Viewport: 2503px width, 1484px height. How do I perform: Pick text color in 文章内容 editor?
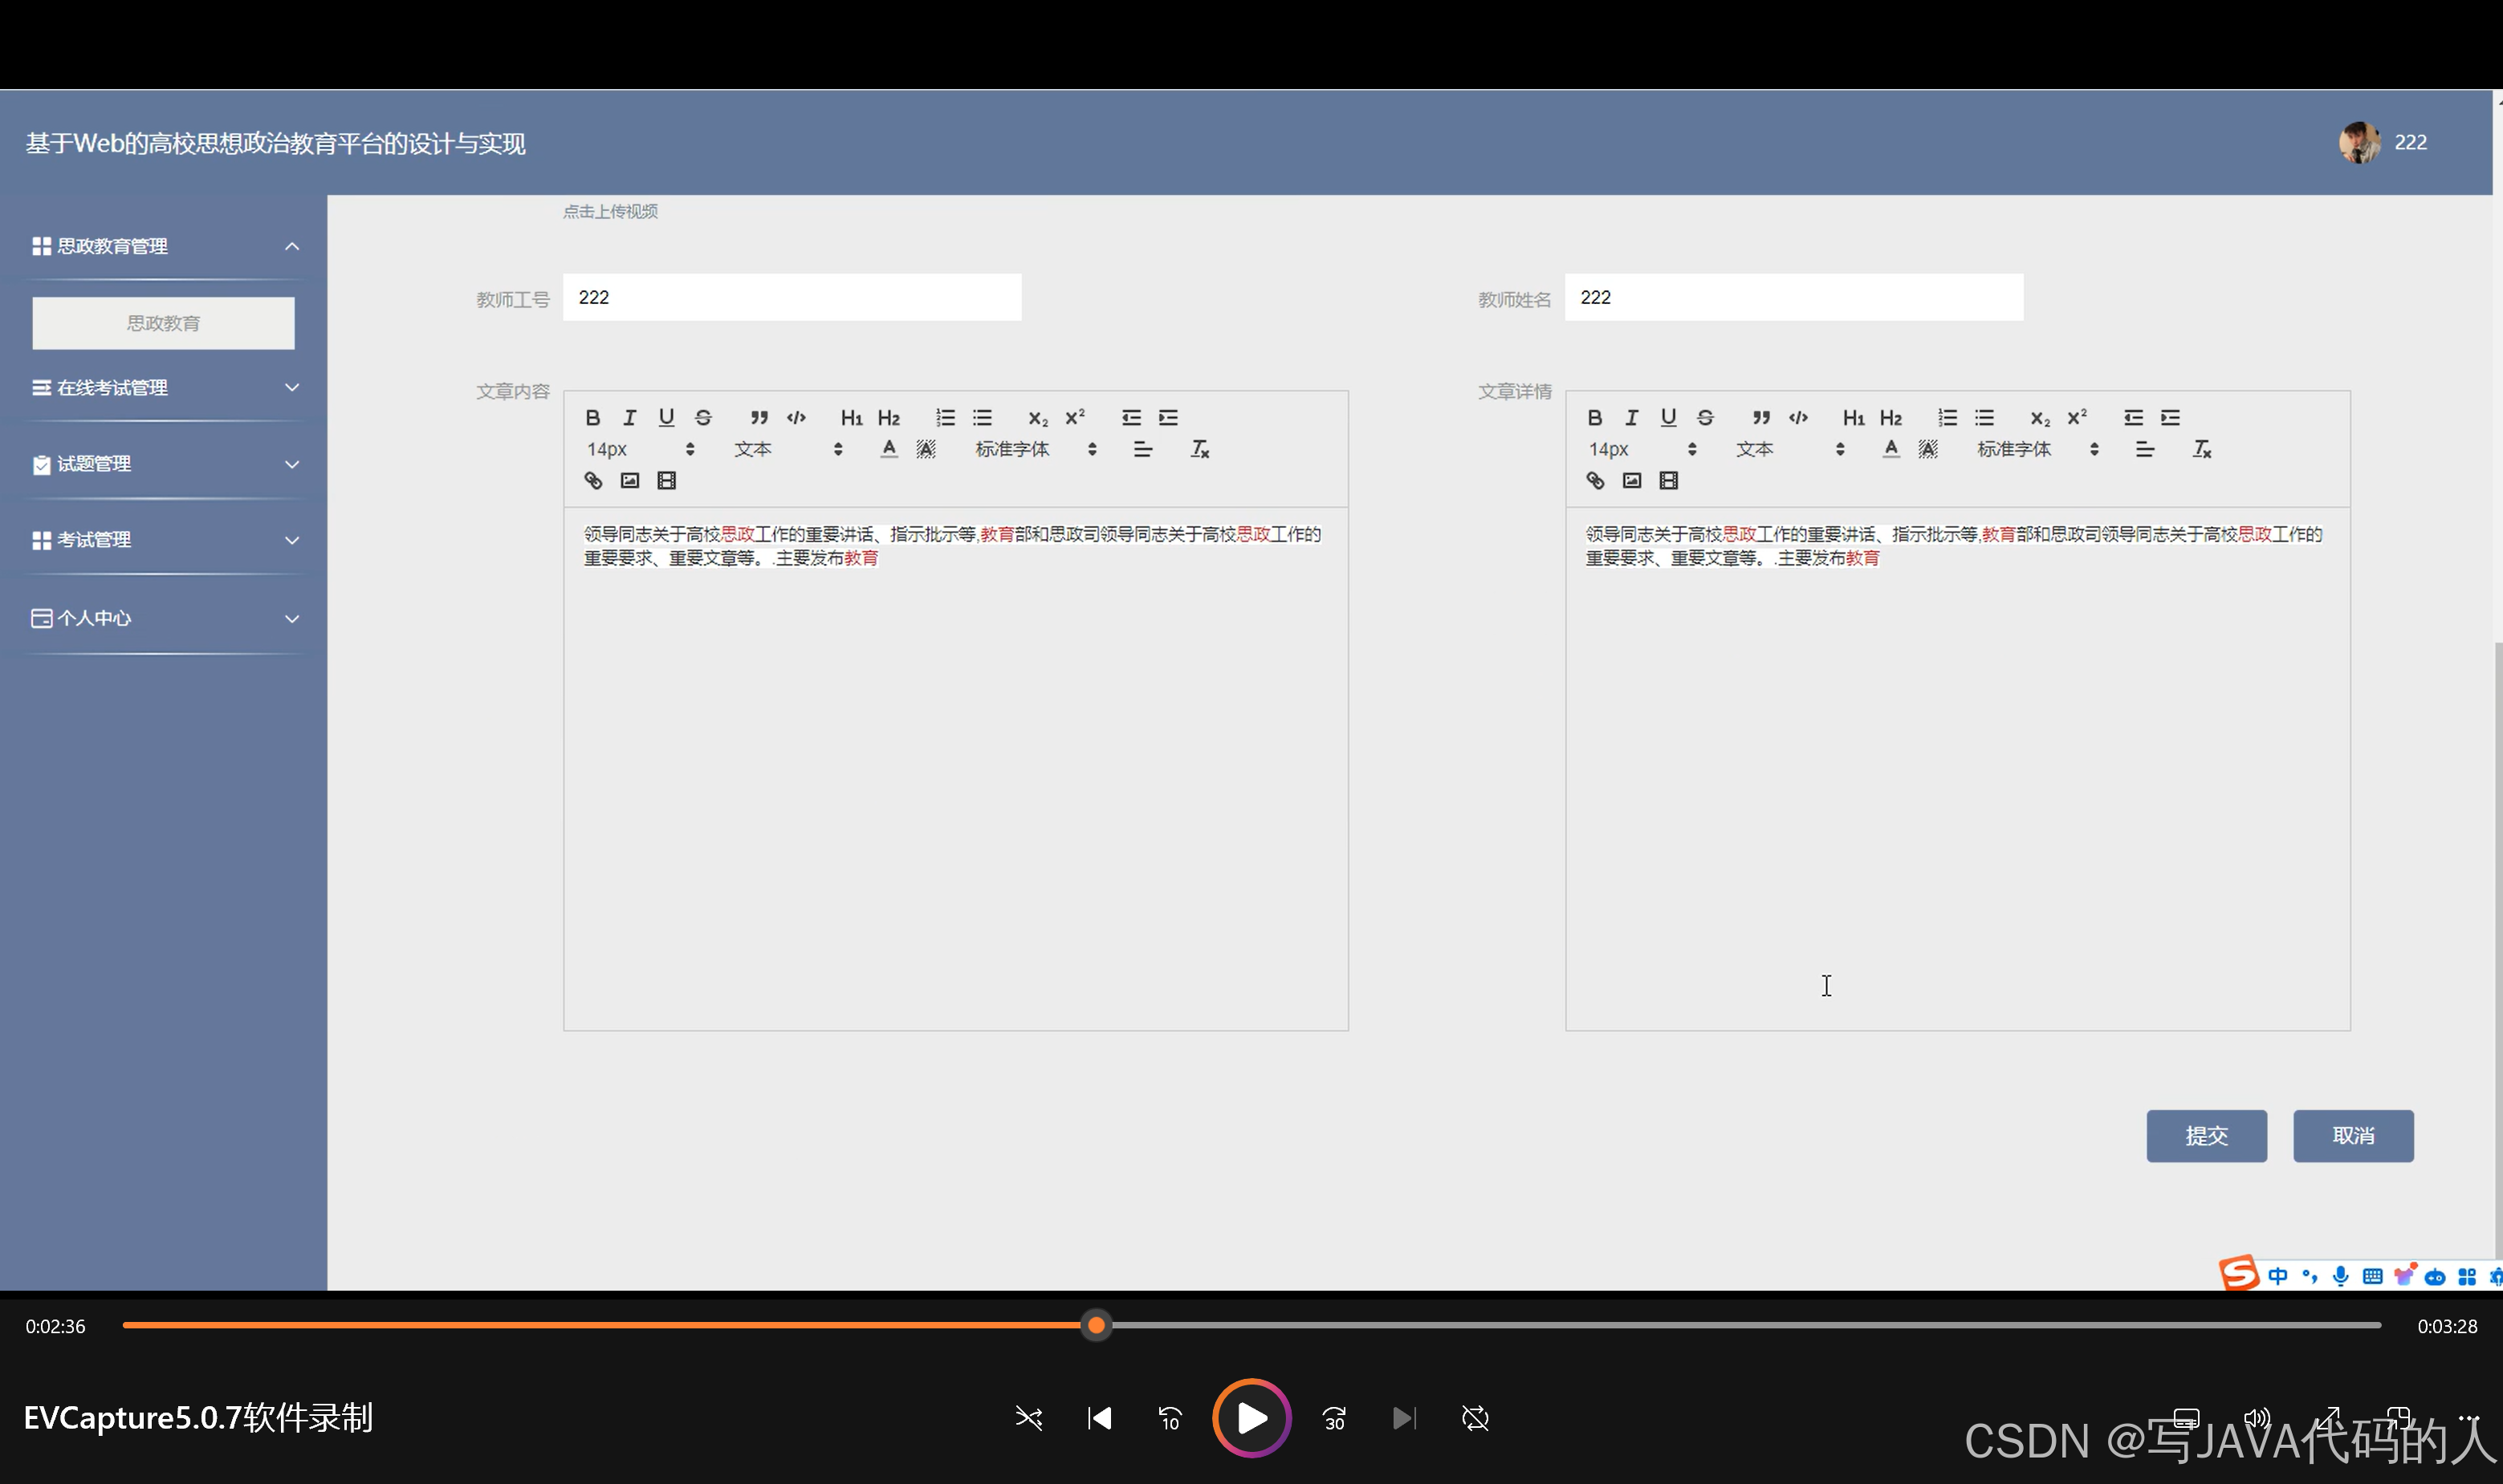click(x=889, y=450)
